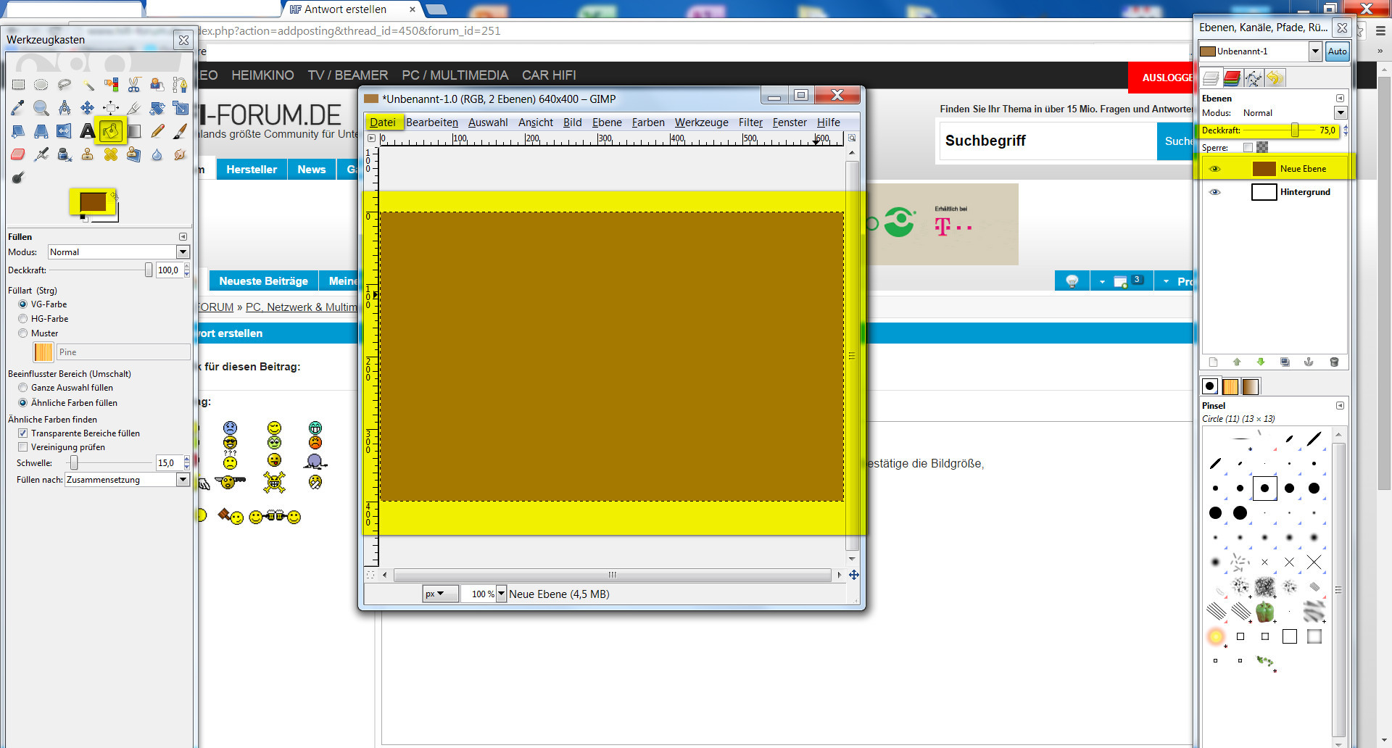The width and height of the screenshot is (1392, 748).
Task: Select the Rectangle Select tool
Action: coord(18,85)
